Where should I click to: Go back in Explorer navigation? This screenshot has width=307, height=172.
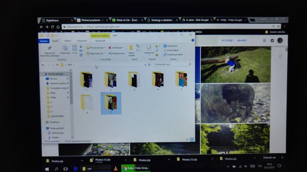(43, 65)
